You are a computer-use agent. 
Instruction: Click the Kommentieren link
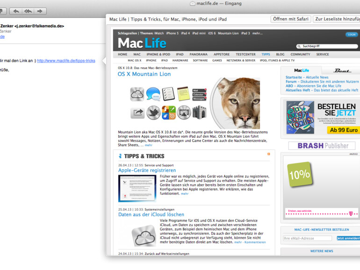(255, 242)
